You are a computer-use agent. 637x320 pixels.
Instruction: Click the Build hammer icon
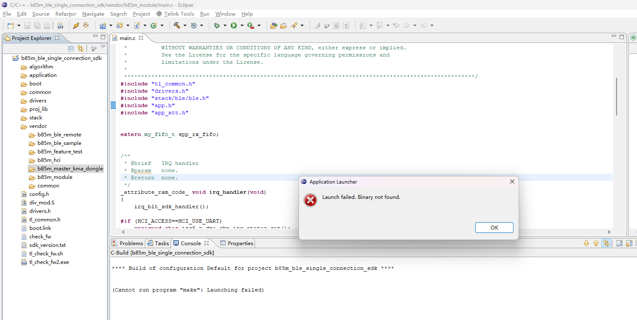click(176, 25)
